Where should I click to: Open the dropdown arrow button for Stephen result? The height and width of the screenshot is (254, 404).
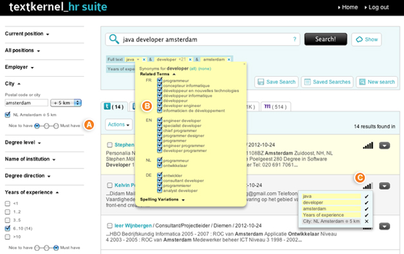pos(384,146)
